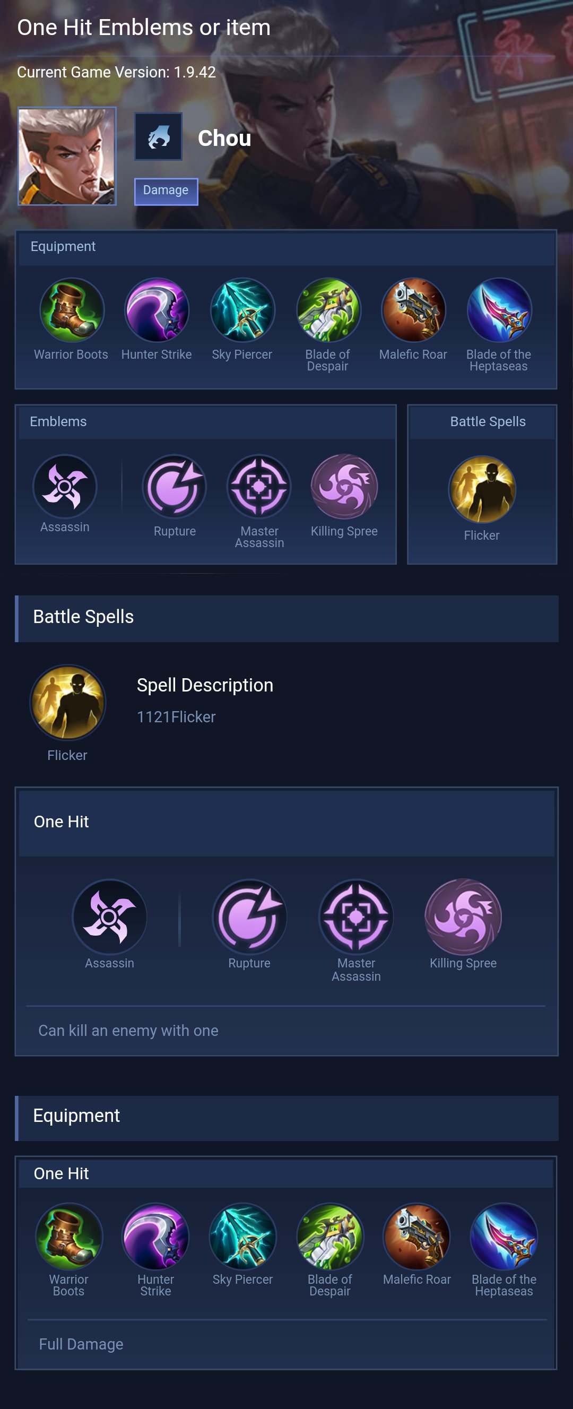The image size is (573, 1409).
Task: Click the Full Damage description text
Action: point(81,1344)
